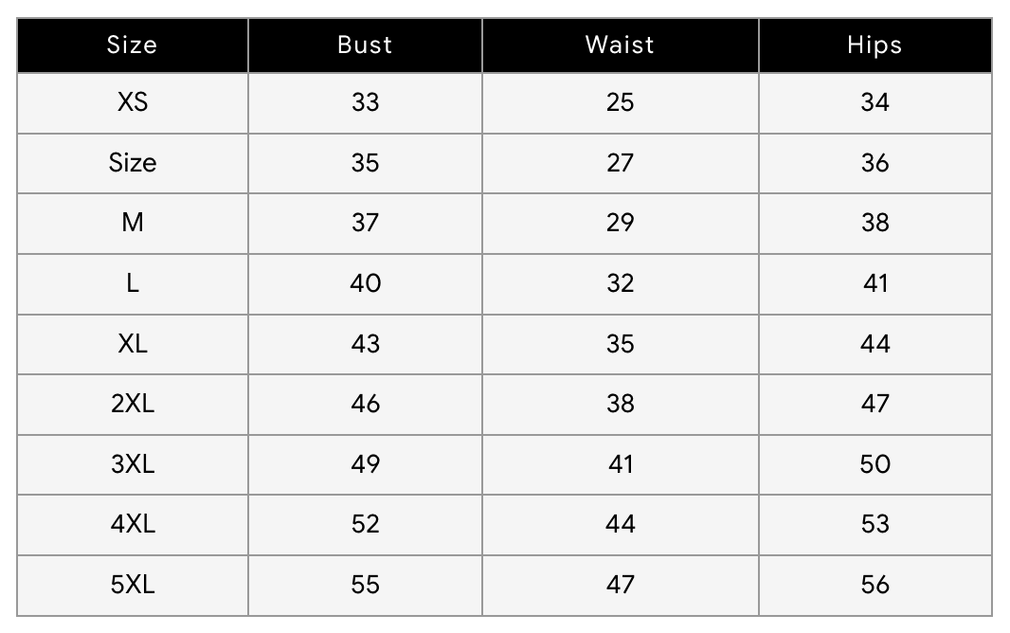The width and height of the screenshot is (1010, 633).
Task: Click waist value 29 for size M
Action: click(x=620, y=223)
